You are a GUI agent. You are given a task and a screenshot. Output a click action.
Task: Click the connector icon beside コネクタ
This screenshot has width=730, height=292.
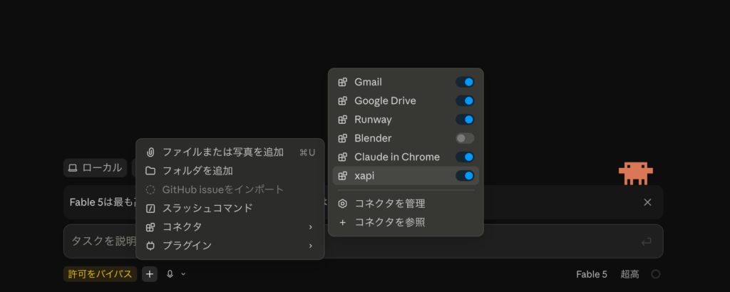(x=150, y=227)
